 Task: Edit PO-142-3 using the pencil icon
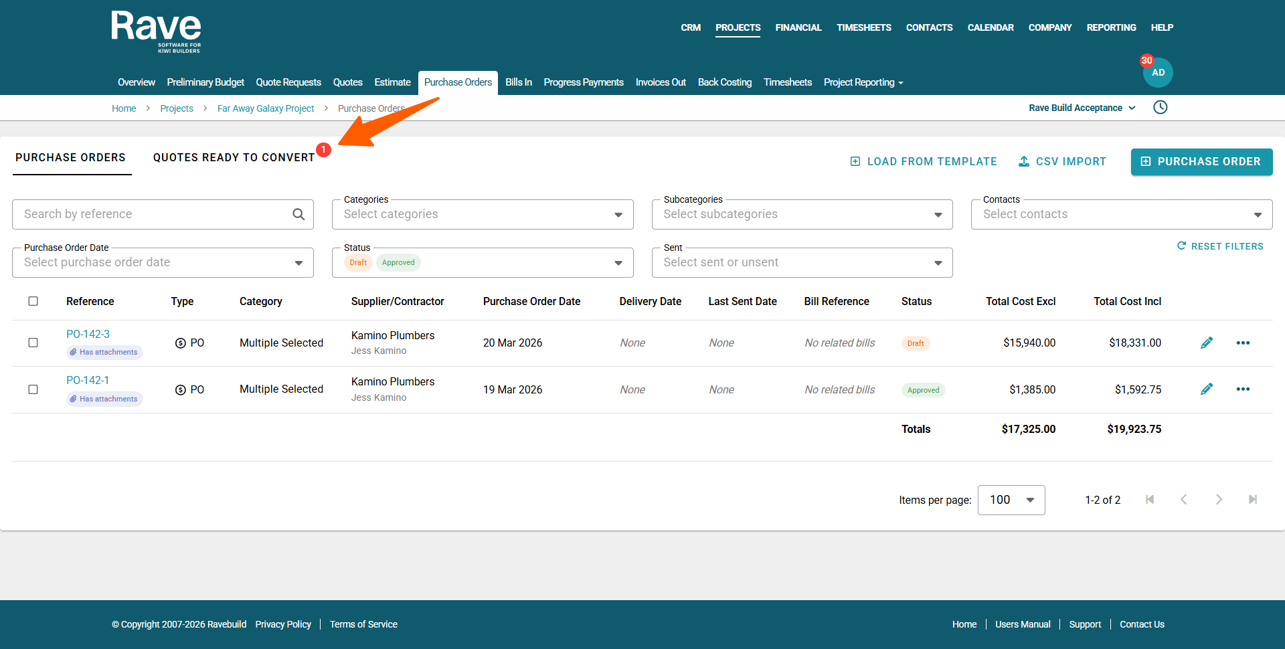(1206, 343)
